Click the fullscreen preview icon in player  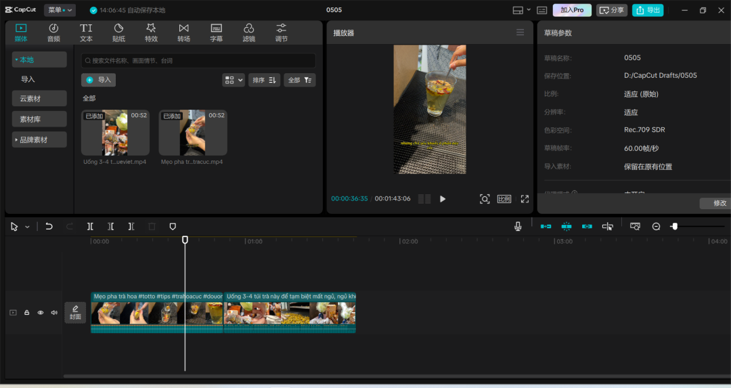[525, 199]
